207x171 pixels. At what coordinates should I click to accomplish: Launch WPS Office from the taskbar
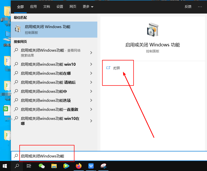[91, 166]
